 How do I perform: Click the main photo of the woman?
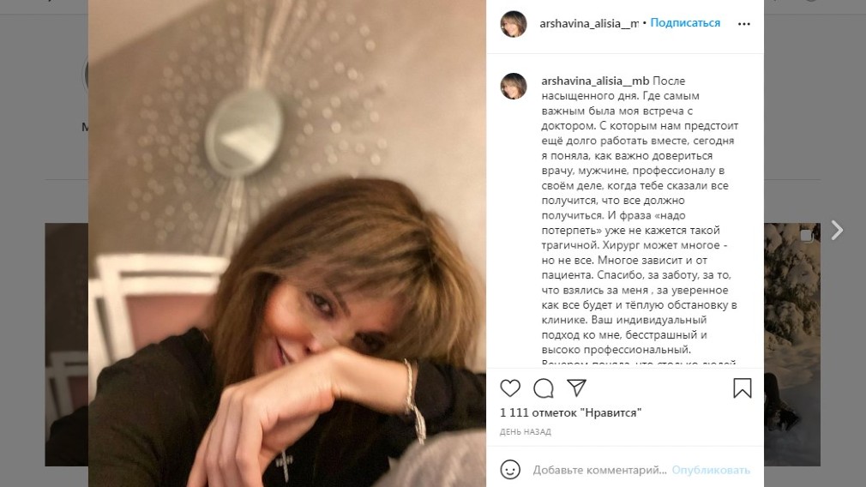(x=287, y=243)
